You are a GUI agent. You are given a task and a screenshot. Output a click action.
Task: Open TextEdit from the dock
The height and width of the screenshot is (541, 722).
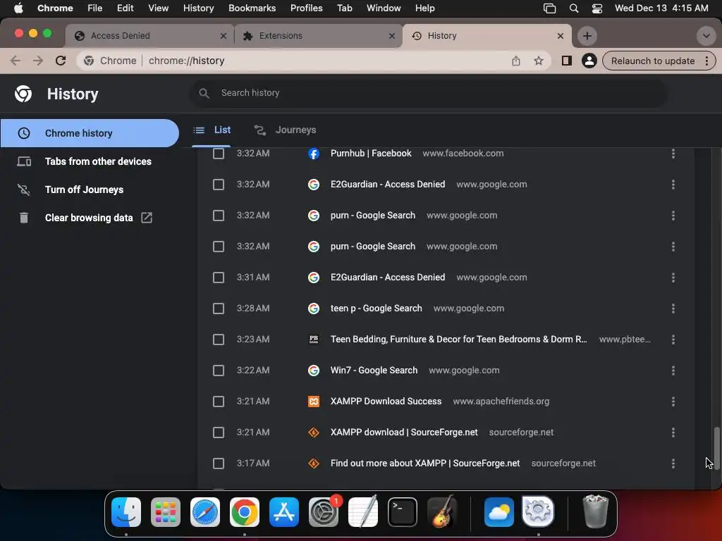(363, 511)
